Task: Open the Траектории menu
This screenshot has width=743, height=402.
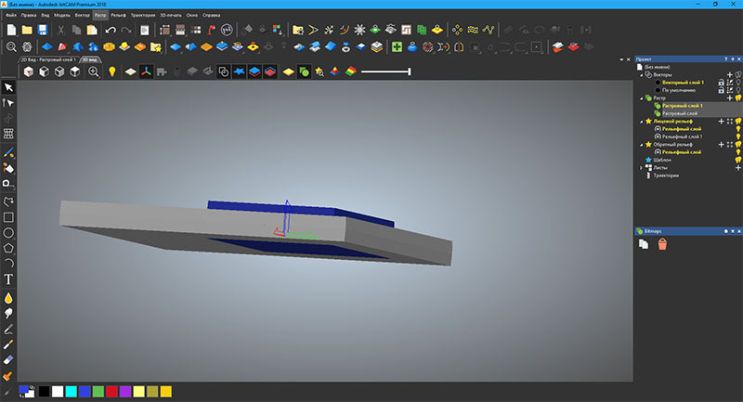Action: coord(143,15)
